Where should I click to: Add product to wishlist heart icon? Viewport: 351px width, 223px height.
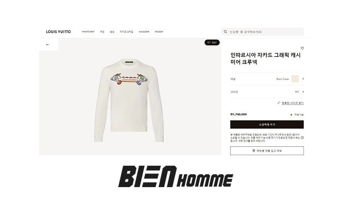coord(302,48)
